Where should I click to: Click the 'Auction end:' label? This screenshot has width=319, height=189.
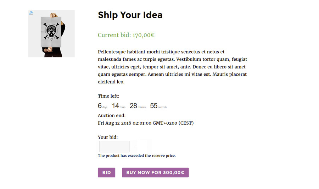coord(112,115)
